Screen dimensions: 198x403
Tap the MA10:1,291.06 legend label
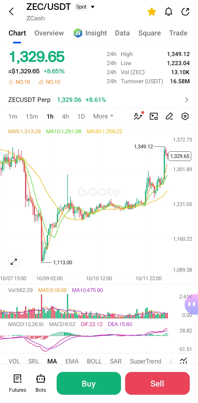click(64, 131)
